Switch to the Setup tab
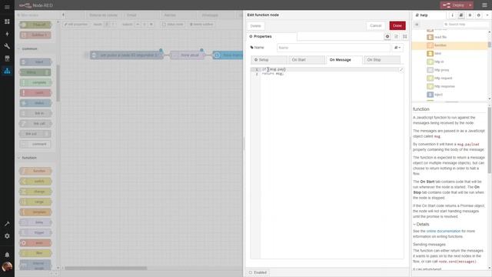This screenshot has width=492, height=277. pos(269,60)
